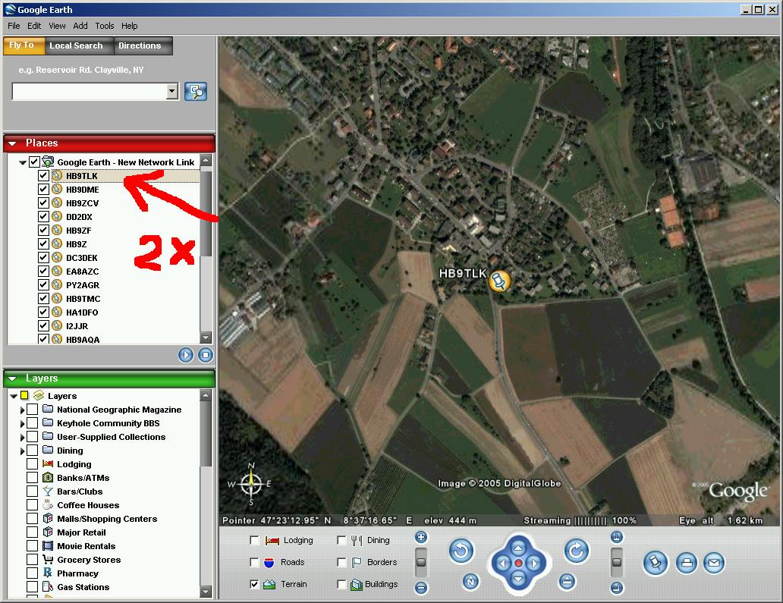The height and width of the screenshot is (603, 783).
Task: Open the Fly To address dropdown arrow
Action: coord(171,91)
